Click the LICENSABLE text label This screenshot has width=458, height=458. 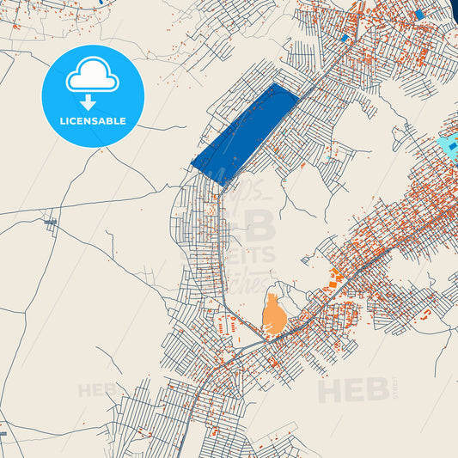point(93,121)
